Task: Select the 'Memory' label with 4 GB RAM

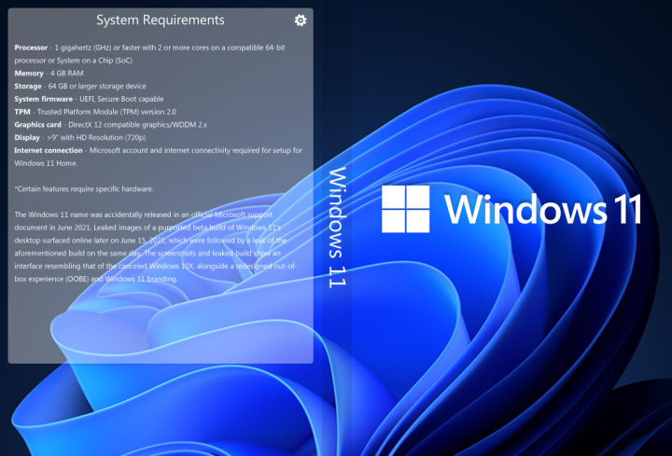Action: (29, 74)
